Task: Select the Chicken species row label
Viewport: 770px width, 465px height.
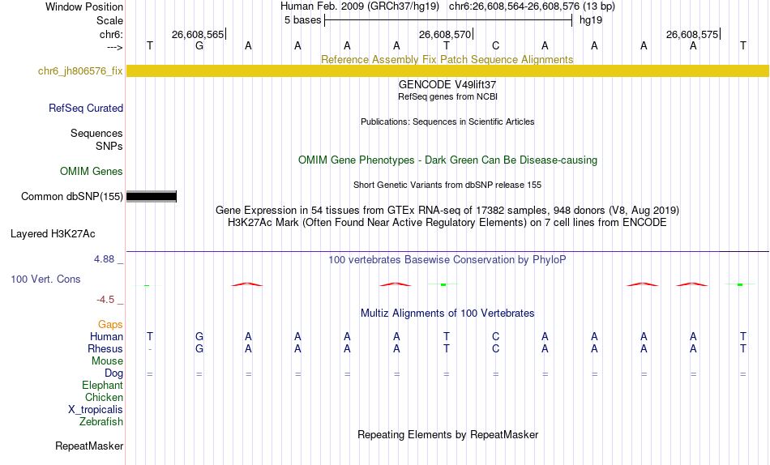Action: 104,398
